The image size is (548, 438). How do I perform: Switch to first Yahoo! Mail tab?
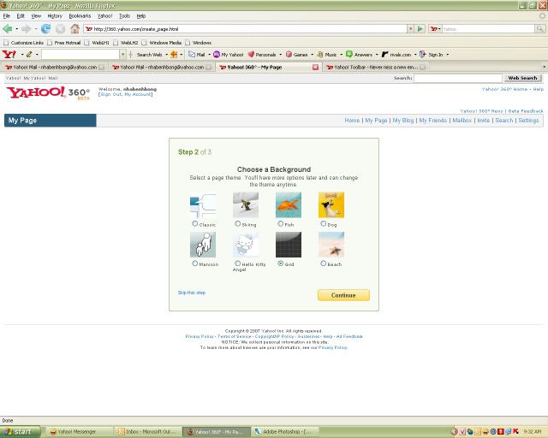[55, 67]
